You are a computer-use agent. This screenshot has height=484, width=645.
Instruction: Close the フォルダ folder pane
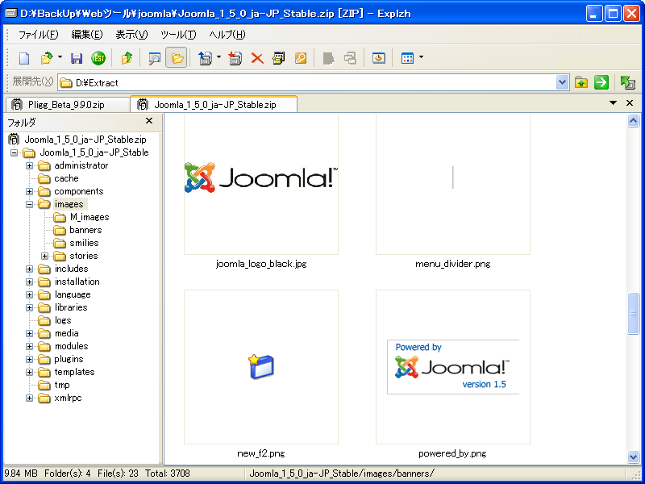(149, 121)
